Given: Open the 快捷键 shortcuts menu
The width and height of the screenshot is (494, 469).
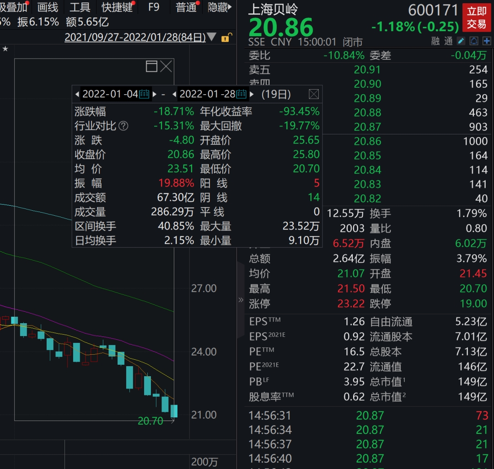Looking at the screenshot, I should click(x=117, y=7).
